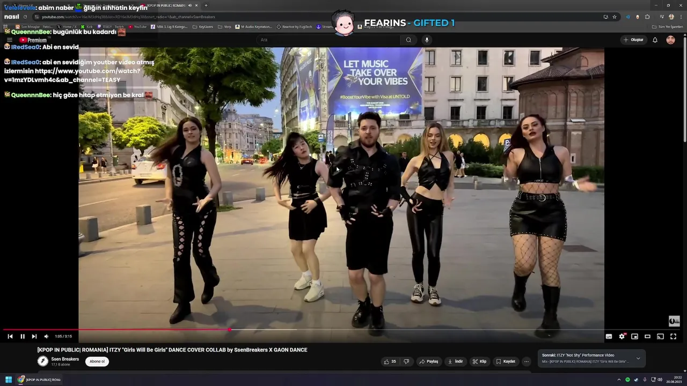Open the YouTube bookmark
This screenshot has width=687, height=386.
[x=137, y=27]
